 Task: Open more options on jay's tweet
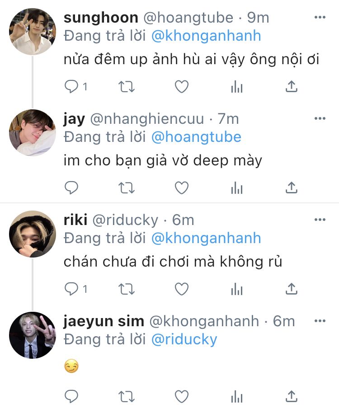tap(320, 118)
